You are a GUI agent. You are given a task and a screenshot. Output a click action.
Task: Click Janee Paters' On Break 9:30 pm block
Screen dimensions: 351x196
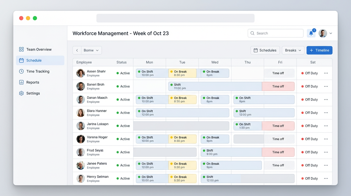(182, 165)
